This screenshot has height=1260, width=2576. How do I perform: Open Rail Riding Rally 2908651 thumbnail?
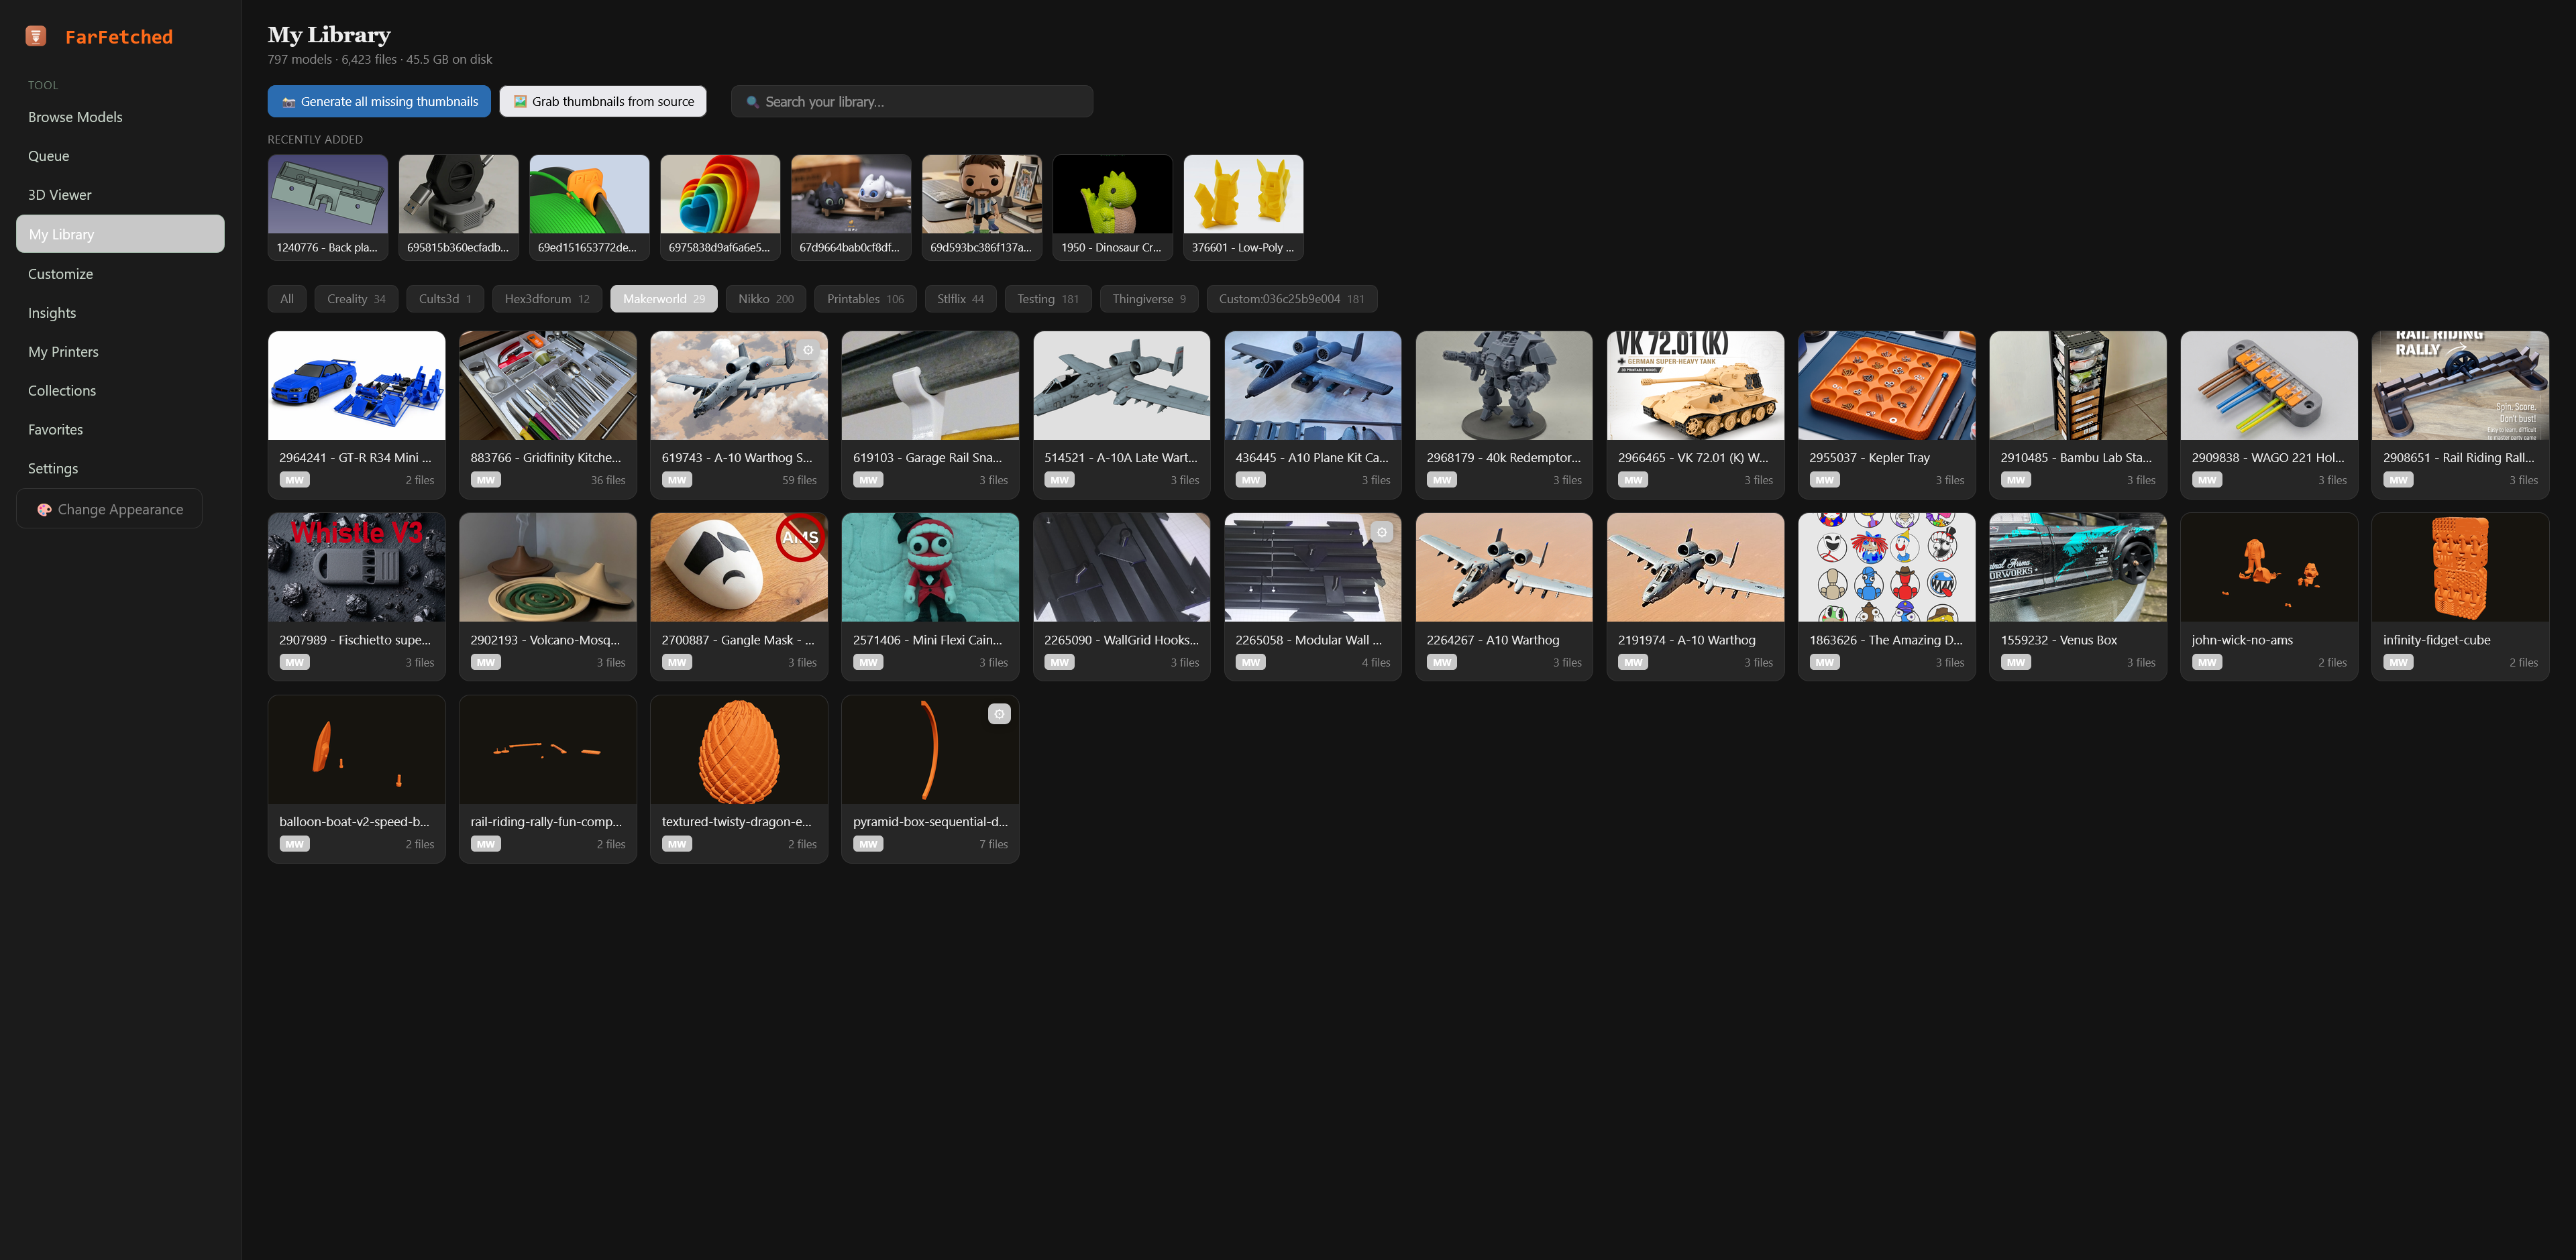click(2460, 386)
